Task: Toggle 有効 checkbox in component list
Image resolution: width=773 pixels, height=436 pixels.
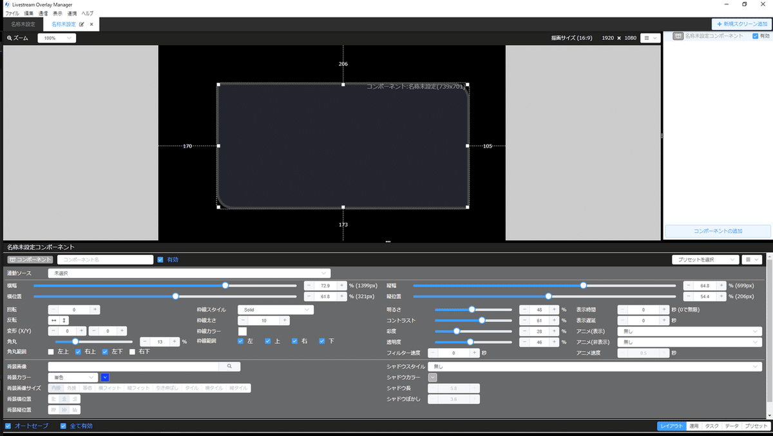Action: [x=756, y=36]
